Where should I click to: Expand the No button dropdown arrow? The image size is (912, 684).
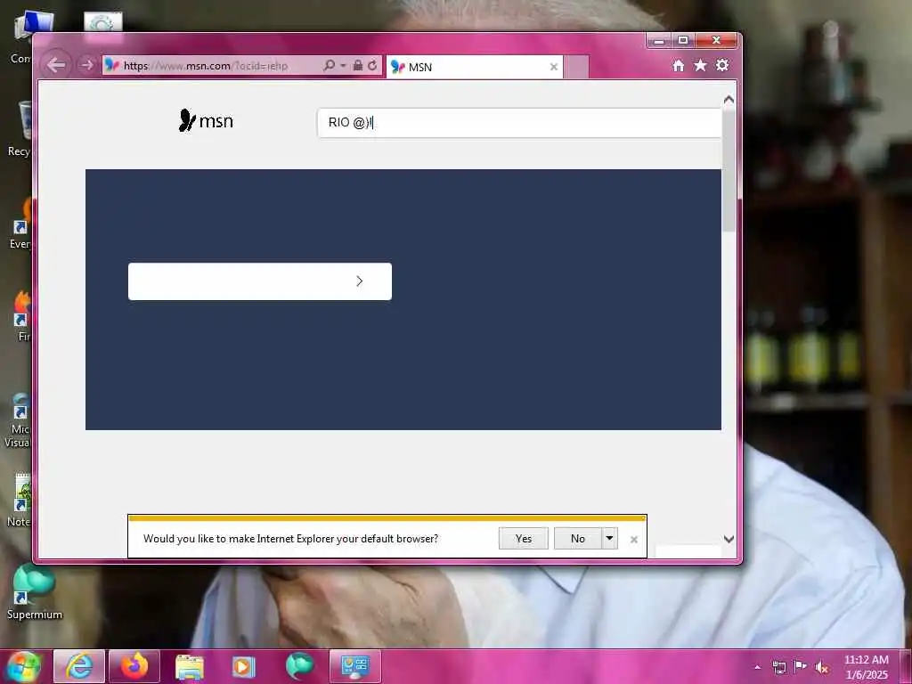point(609,539)
